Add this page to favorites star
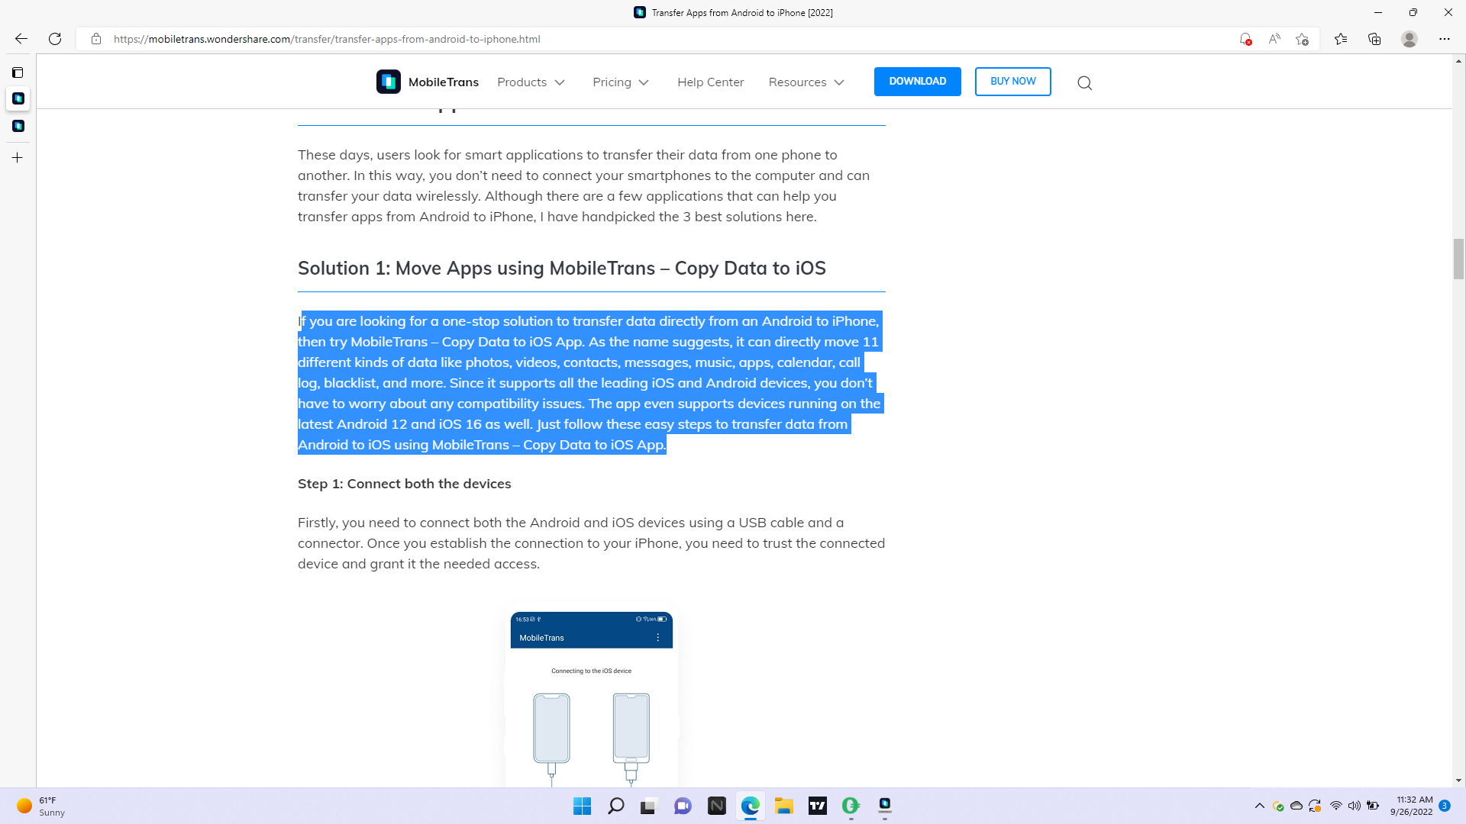 [1303, 39]
